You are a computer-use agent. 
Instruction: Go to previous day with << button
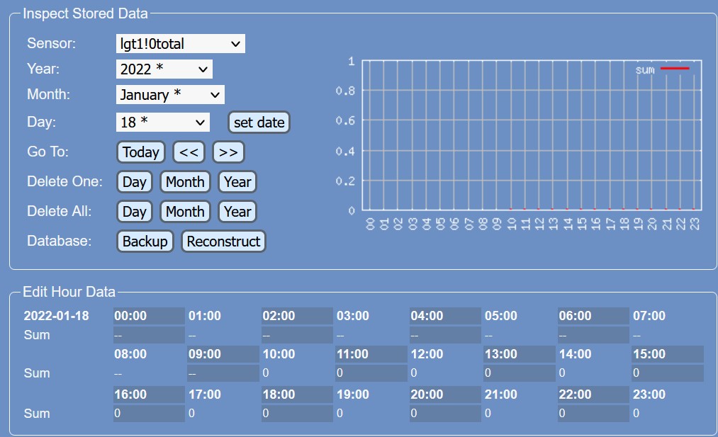[x=189, y=152]
